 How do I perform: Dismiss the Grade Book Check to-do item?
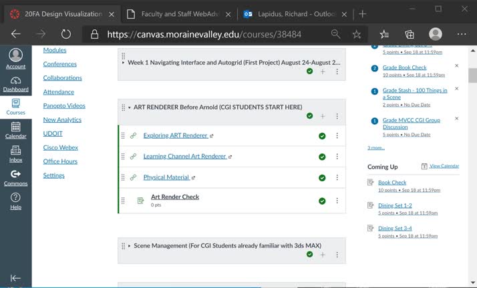click(456, 65)
